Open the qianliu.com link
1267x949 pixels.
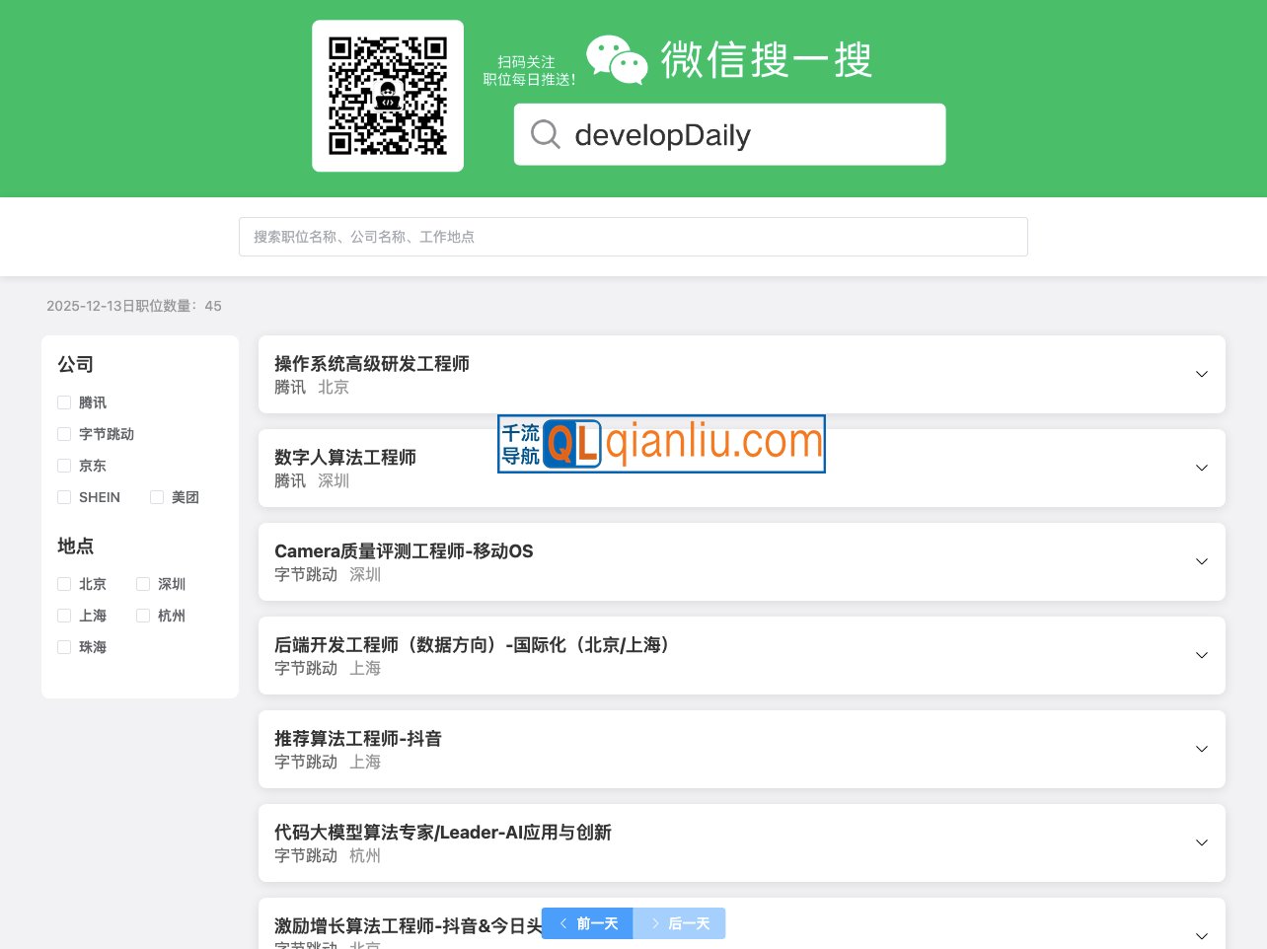tap(708, 442)
